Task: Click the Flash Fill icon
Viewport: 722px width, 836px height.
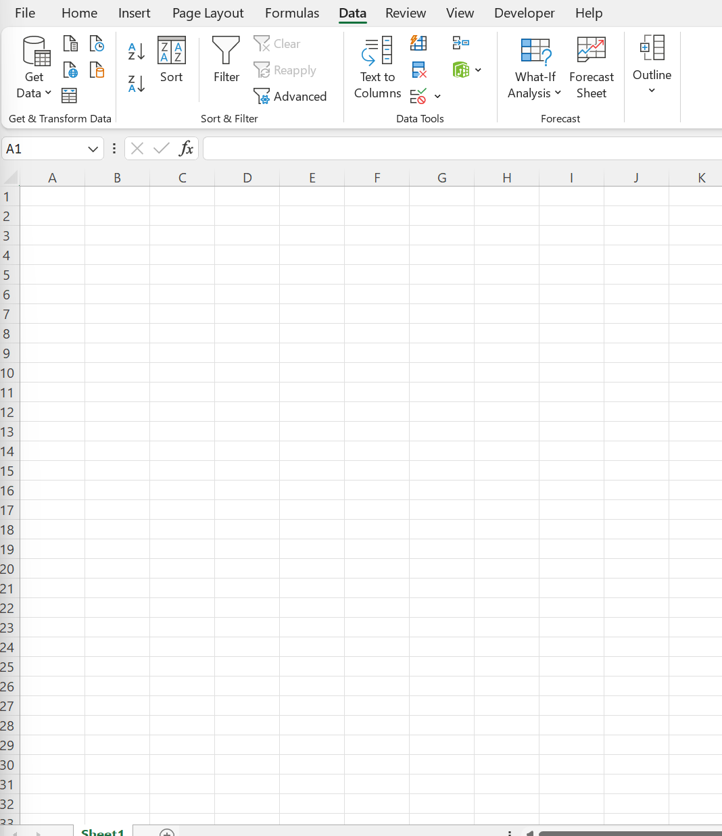Action: click(x=418, y=44)
